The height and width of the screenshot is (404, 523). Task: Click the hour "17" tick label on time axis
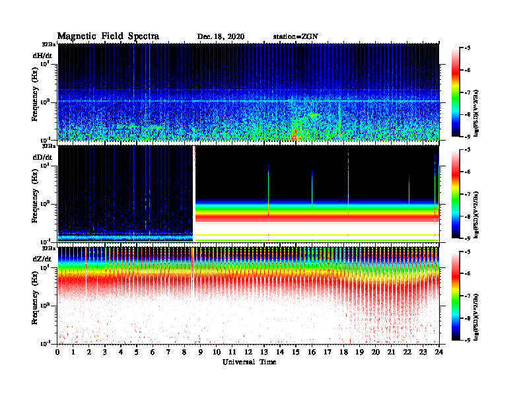coord(328,352)
